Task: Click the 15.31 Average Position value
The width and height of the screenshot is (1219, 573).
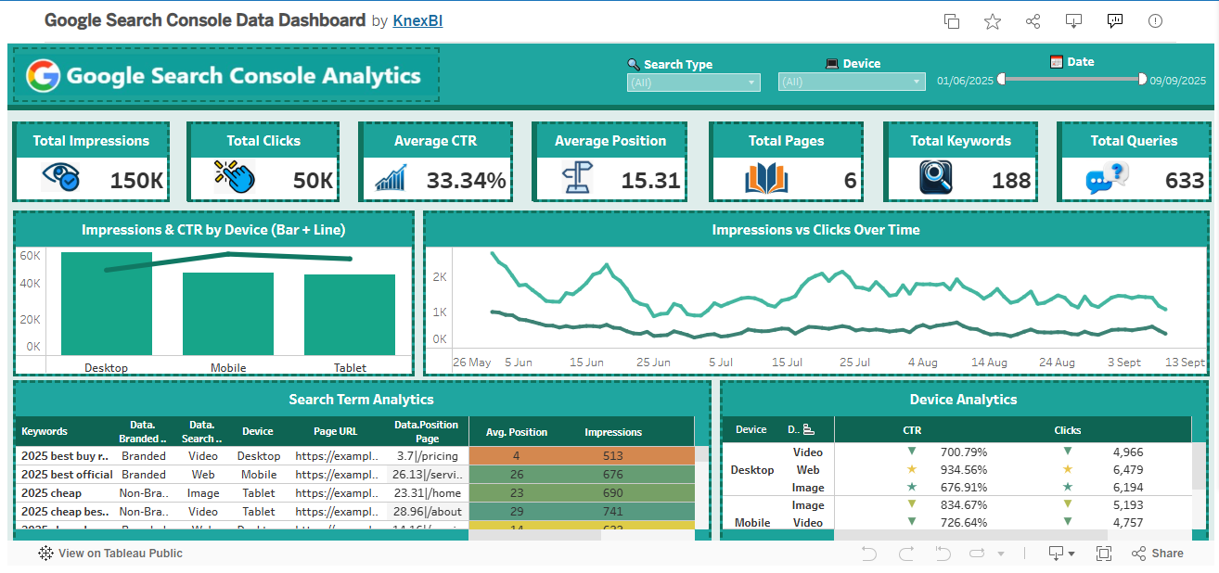Action: point(651,181)
